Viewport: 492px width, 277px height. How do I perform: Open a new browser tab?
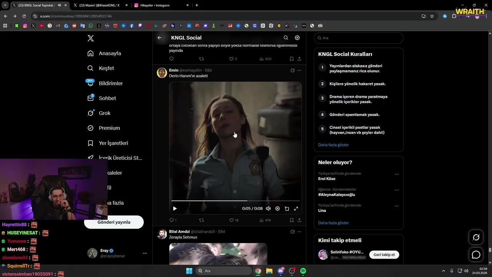(x=197, y=5)
